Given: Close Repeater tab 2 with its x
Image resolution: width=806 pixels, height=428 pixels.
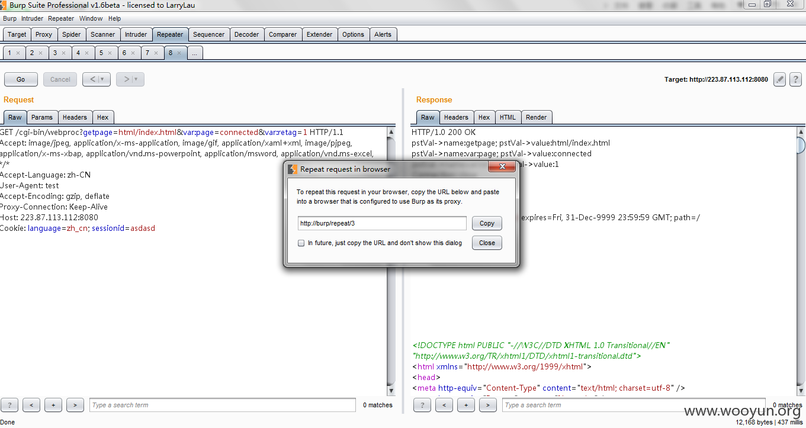Looking at the screenshot, I should pyautogui.click(x=40, y=53).
